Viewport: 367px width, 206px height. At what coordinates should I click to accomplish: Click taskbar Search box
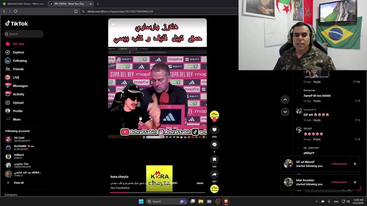coord(167,201)
